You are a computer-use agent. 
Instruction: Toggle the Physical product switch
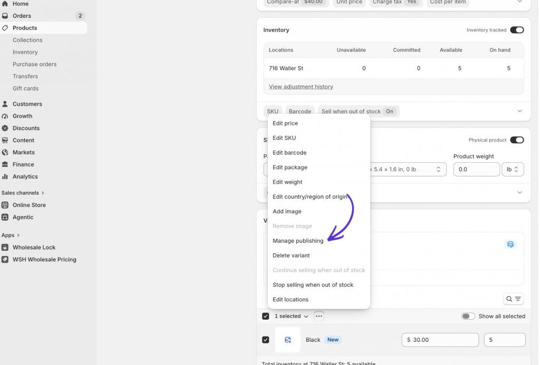(517, 140)
